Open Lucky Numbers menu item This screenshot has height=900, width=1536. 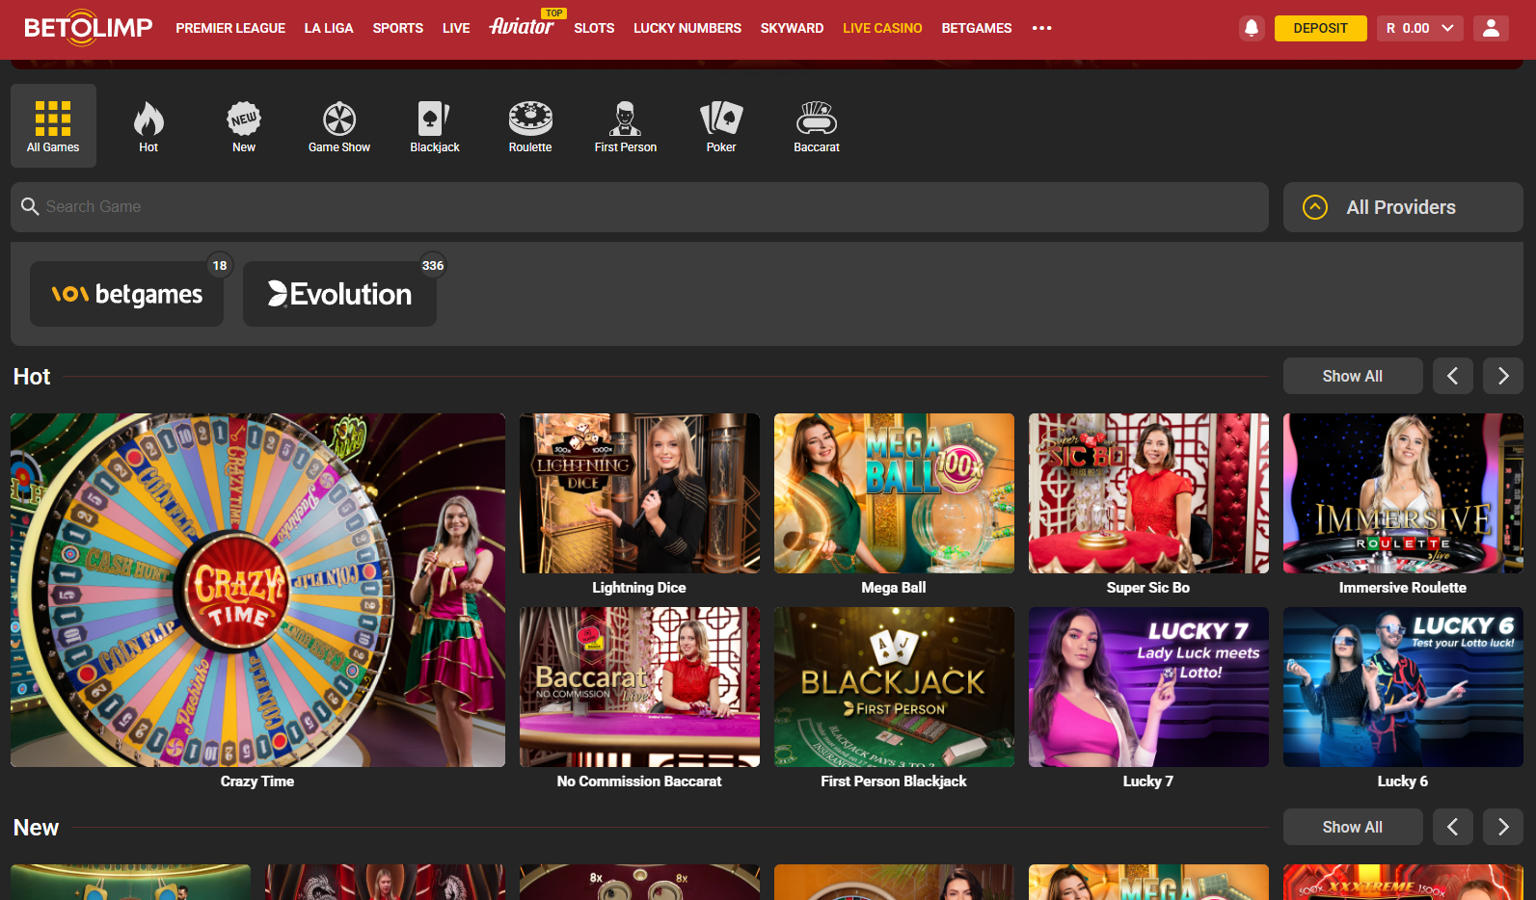(687, 28)
